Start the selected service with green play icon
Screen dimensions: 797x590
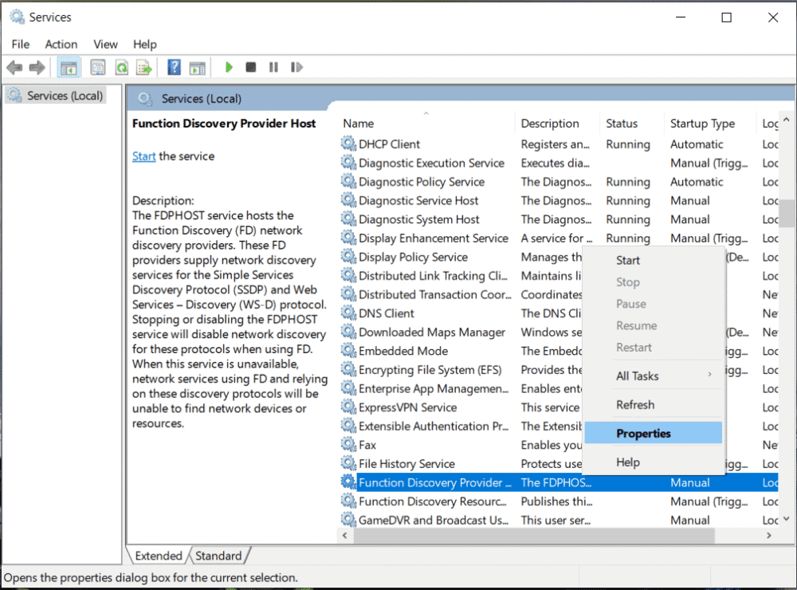229,67
